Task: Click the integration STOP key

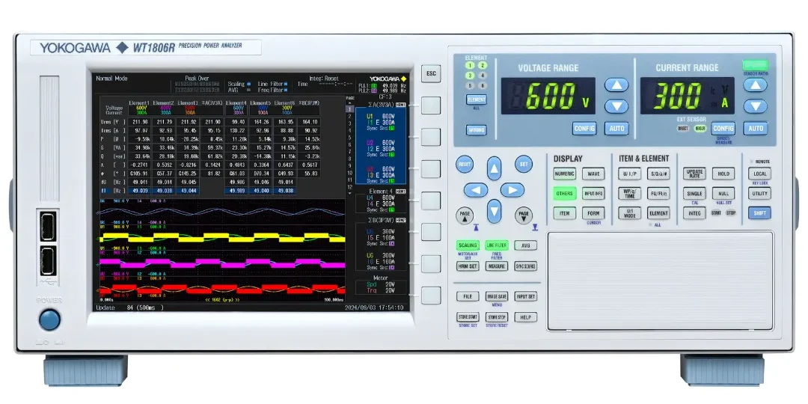Action: pos(731,212)
